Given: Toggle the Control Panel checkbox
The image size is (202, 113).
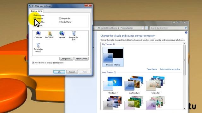Looking at the screenshot, I should [60, 22].
